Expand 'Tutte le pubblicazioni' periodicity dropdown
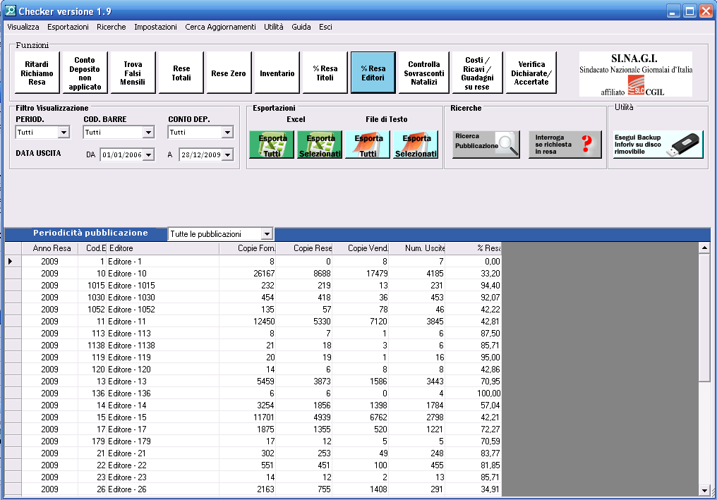Viewport: 717px width, 500px height. [267, 234]
